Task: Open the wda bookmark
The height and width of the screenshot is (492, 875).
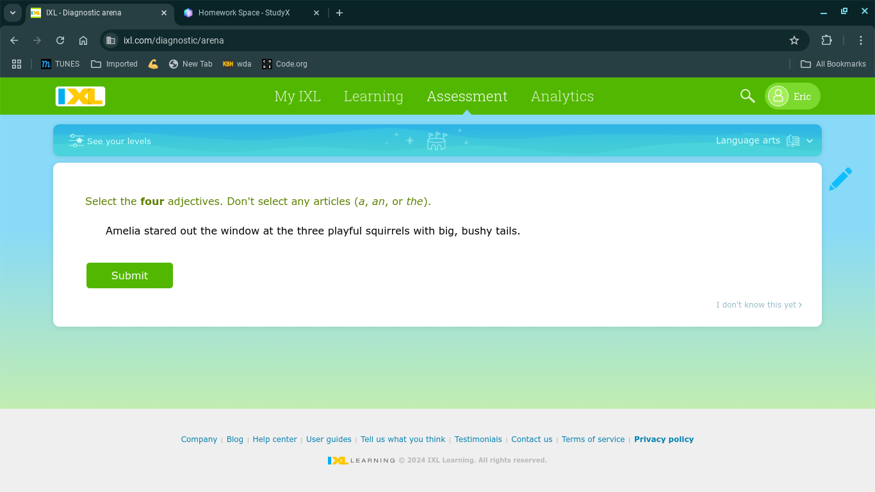Action: click(x=236, y=64)
